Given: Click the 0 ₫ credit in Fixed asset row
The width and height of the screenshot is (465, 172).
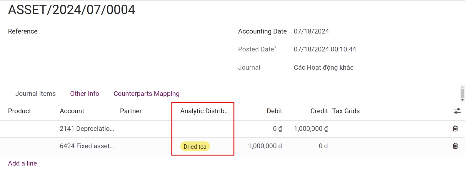Looking at the screenshot, I should pos(323,146).
